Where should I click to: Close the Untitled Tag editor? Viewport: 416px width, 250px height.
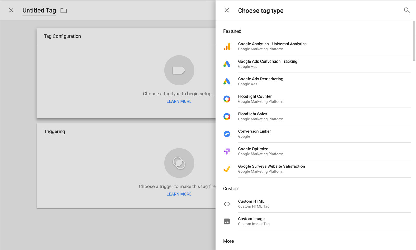[x=11, y=10]
